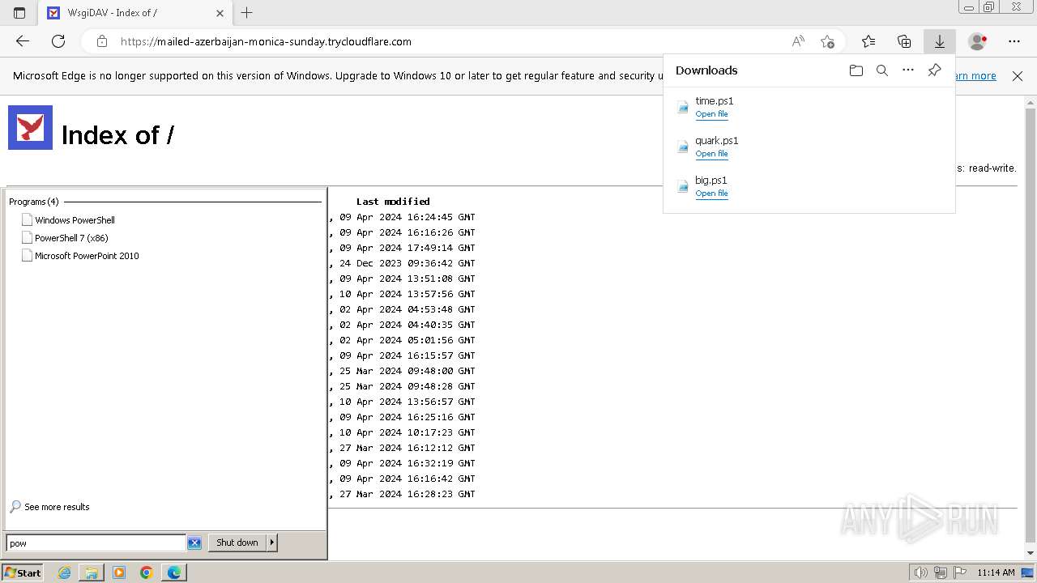Launch Windows PowerShell from search results

pos(75,220)
